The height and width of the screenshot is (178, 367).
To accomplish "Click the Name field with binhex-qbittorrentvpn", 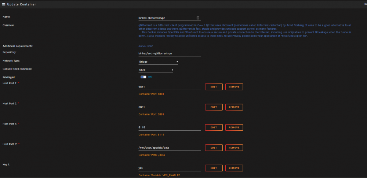I will tap(170, 18).
